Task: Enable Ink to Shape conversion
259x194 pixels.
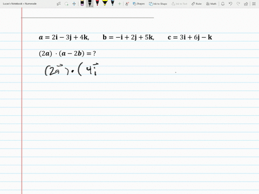Action: point(158,4)
